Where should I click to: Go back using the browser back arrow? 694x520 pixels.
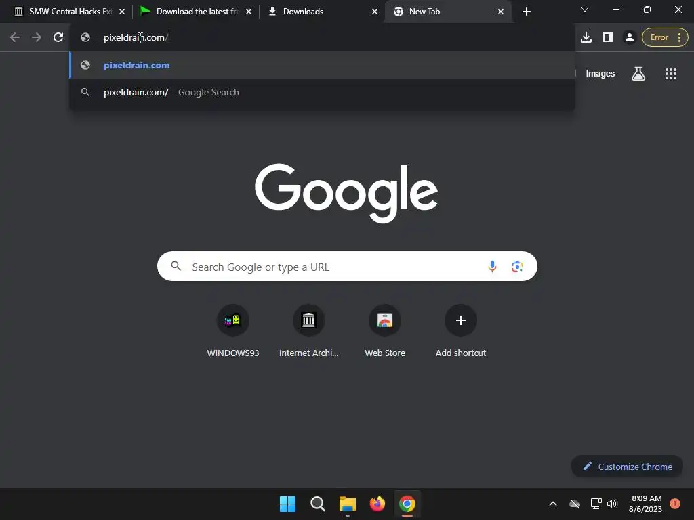(x=15, y=38)
